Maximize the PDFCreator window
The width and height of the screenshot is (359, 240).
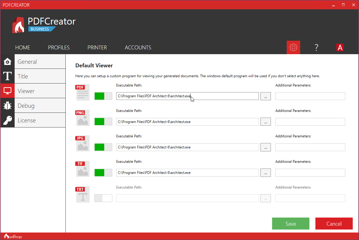point(343,5)
